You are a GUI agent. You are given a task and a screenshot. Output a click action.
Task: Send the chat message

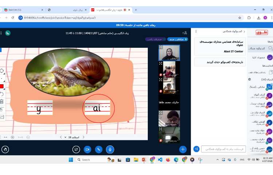[x=196, y=149]
